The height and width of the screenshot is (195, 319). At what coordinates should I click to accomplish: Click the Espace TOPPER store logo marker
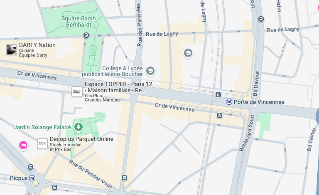click(77, 91)
